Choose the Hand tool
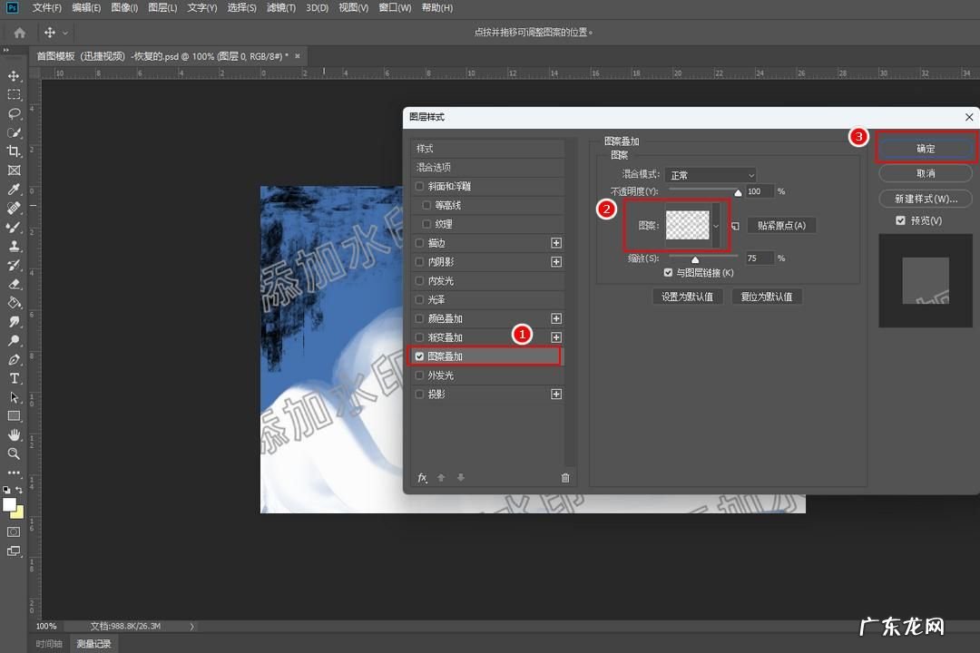 [x=14, y=435]
